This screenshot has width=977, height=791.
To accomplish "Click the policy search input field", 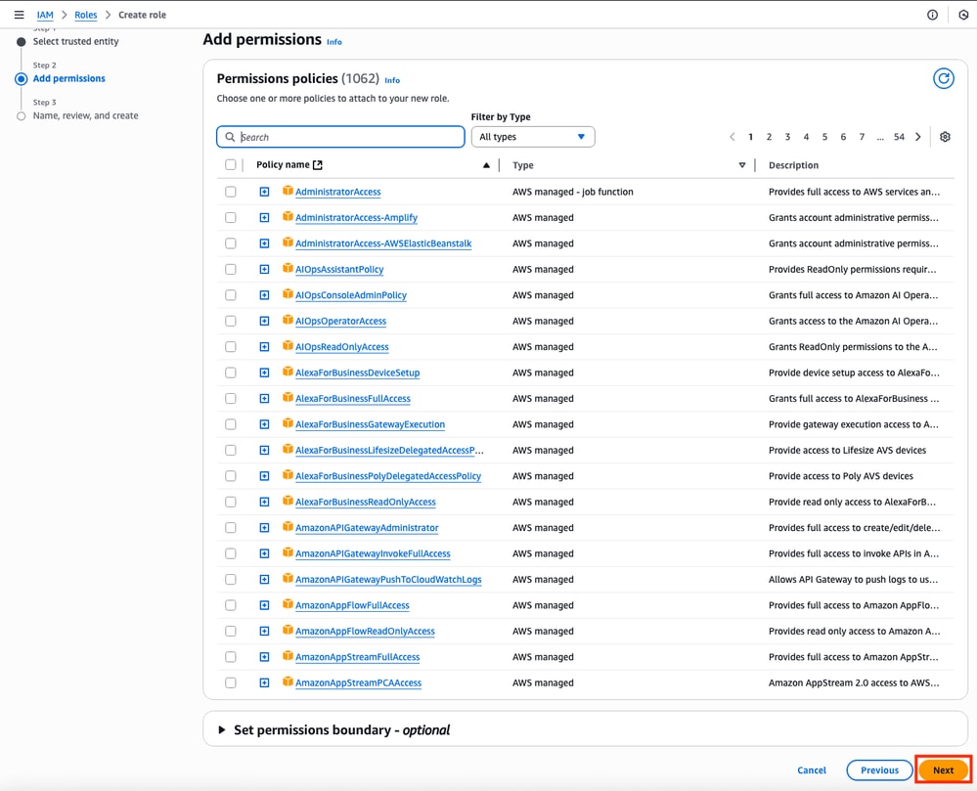I will pos(341,137).
